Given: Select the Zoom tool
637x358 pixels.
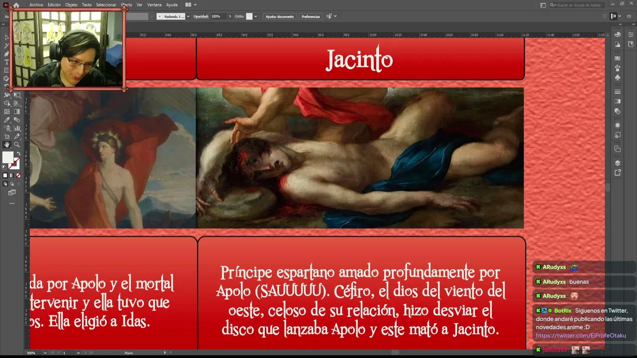Looking at the screenshot, I should point(16,145).
